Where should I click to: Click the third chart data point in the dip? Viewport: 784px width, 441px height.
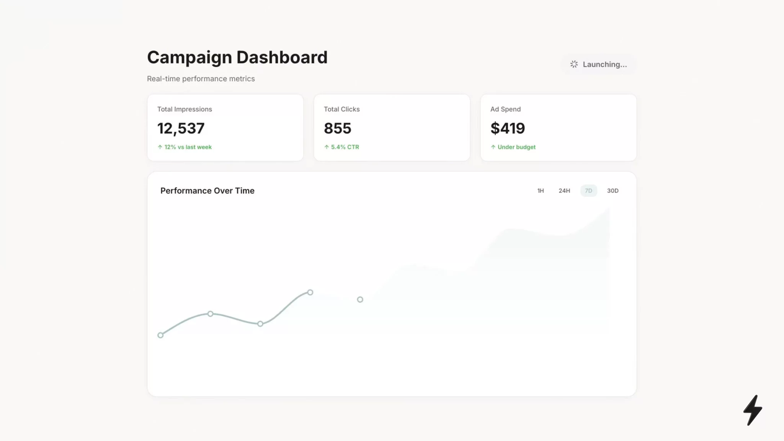coord(260,324)
